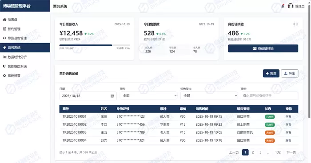The image size is (311, 163).
Task: Expand the 销售渠道 dropdown
Action: pos(209,96)
